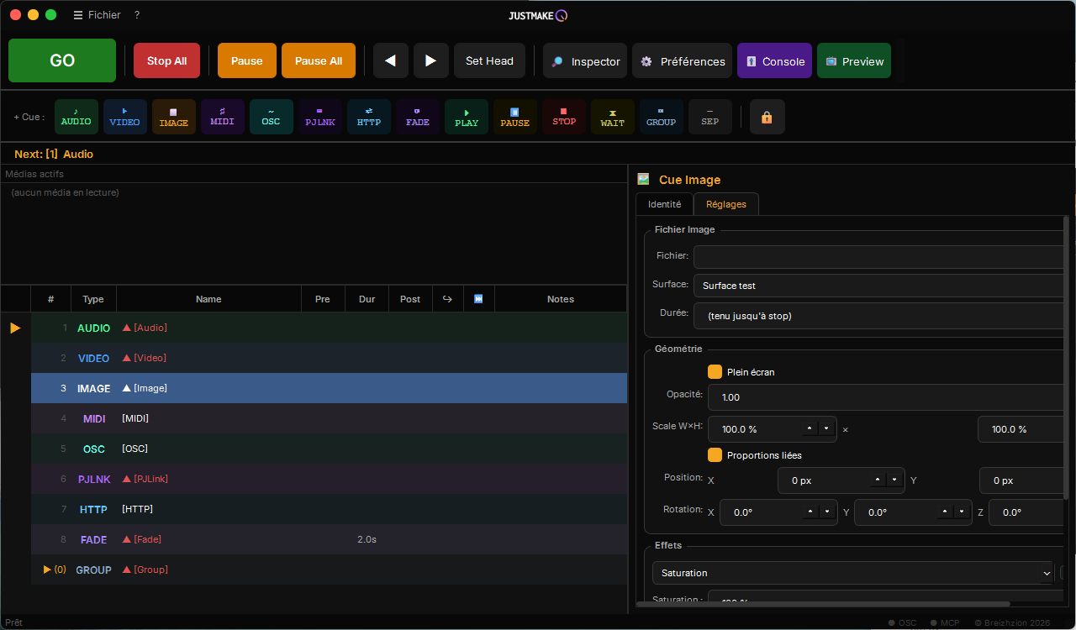Open the Saturation effects dropdown
Viewport: 1076px width, 630px height.
tap(853, 573)
